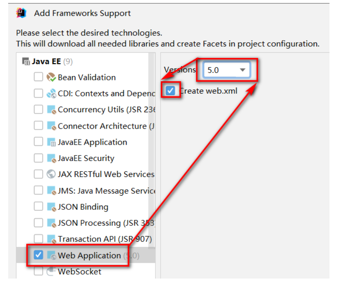Check the JAX RESTful Web Services checkbox
The height and width of the screenshot is (285, 345).
[x=38, y=174]
